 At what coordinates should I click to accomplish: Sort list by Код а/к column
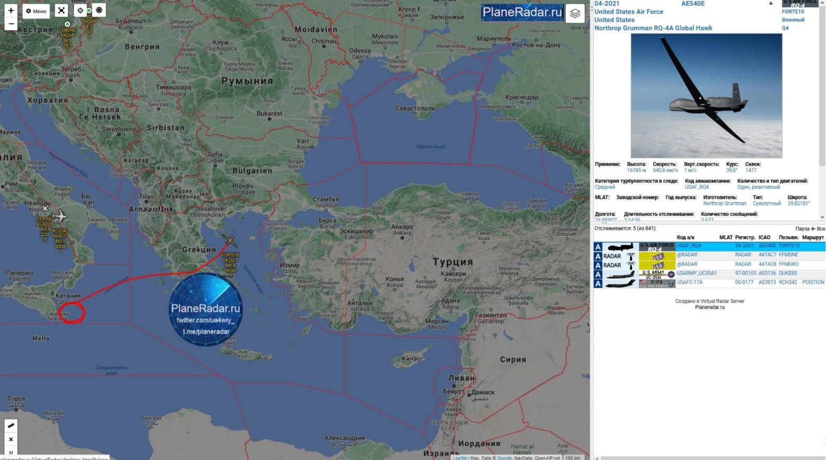[685, 237]
